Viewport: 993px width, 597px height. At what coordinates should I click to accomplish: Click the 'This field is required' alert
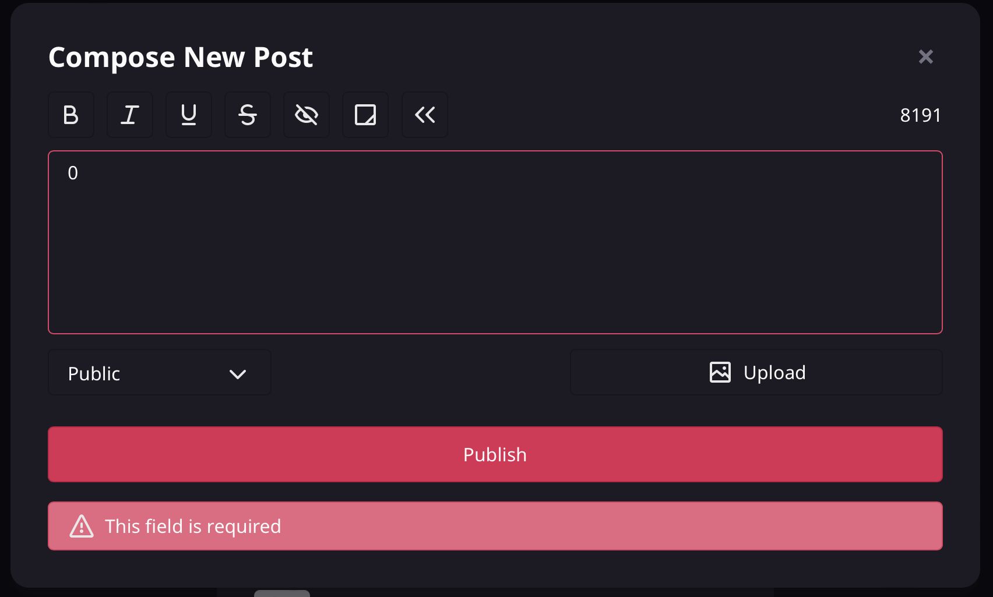[x=495, y=526]
